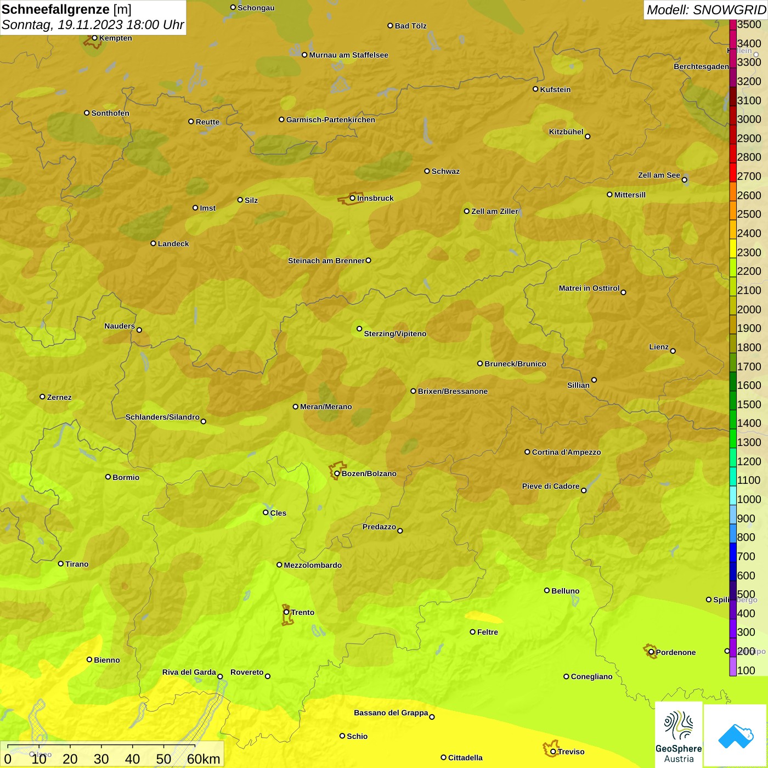Click the Berchtesgaden label
Image resolution: width=768 pixels, height=768 pixels.
(702, 66)
